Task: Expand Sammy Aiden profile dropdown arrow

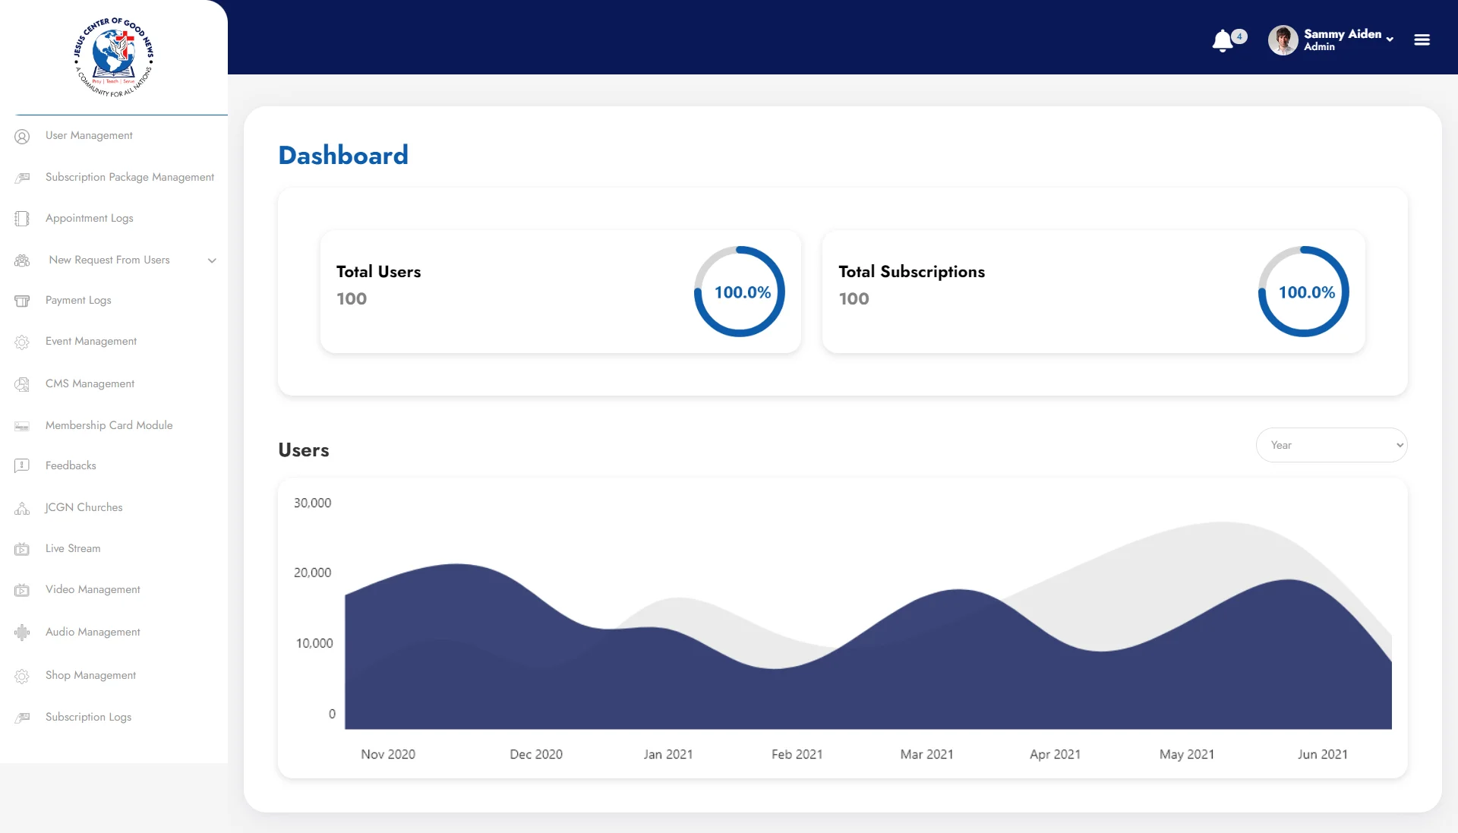Action: coord(1390,39)
